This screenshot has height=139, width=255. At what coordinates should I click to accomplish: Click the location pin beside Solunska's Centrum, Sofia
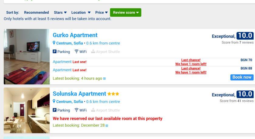(x=54, y=102)
